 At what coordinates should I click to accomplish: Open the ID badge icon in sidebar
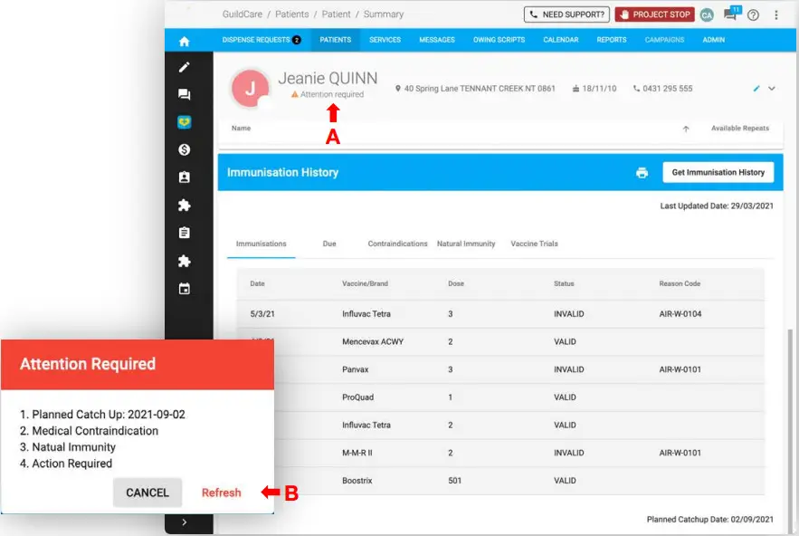184,177
